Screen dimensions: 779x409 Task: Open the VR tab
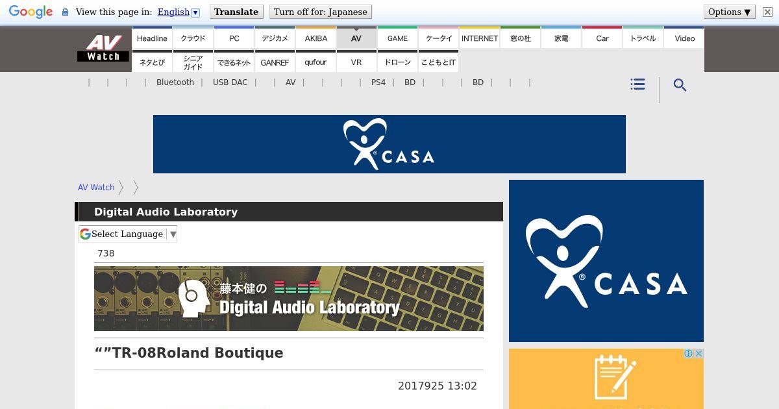pyautogui.click(x=356, y=62)
